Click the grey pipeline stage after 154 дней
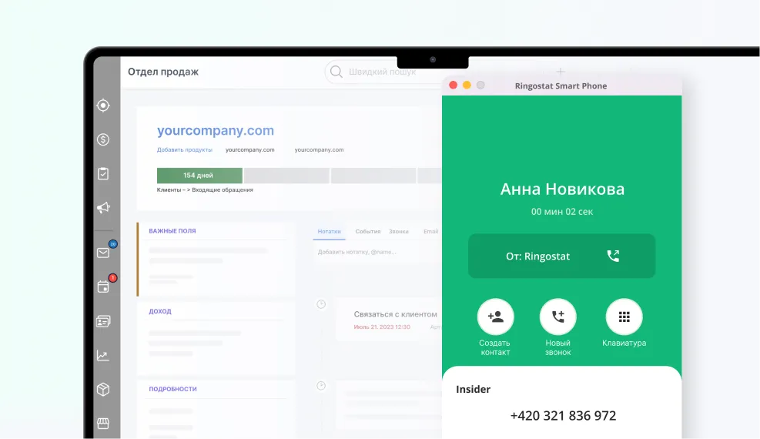This screenshot has width=760, height=439. point(286,176)
